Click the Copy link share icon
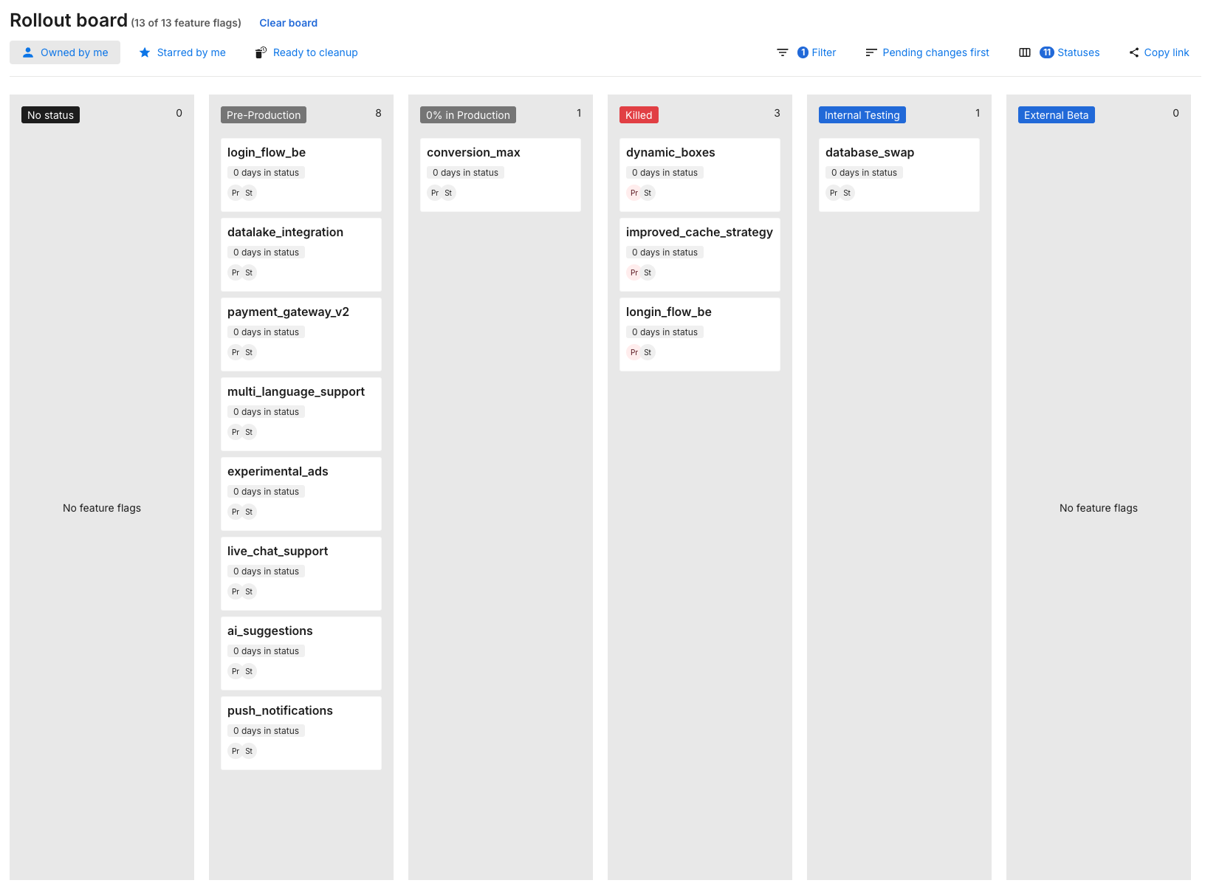Screen dimensions: 1205x886 click(x=1133, y=52)
